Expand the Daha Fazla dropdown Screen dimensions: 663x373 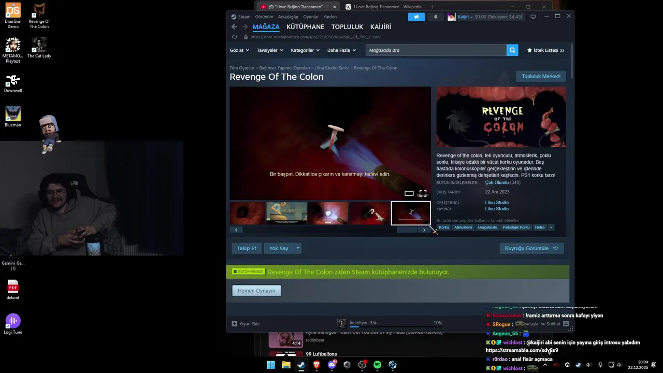coord(341,50)
